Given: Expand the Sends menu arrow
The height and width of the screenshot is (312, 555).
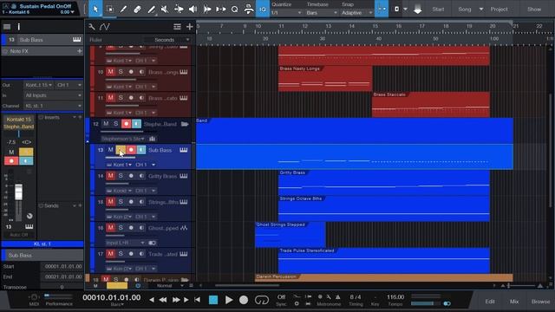Looking at the screenshot, I should (75, 205).
